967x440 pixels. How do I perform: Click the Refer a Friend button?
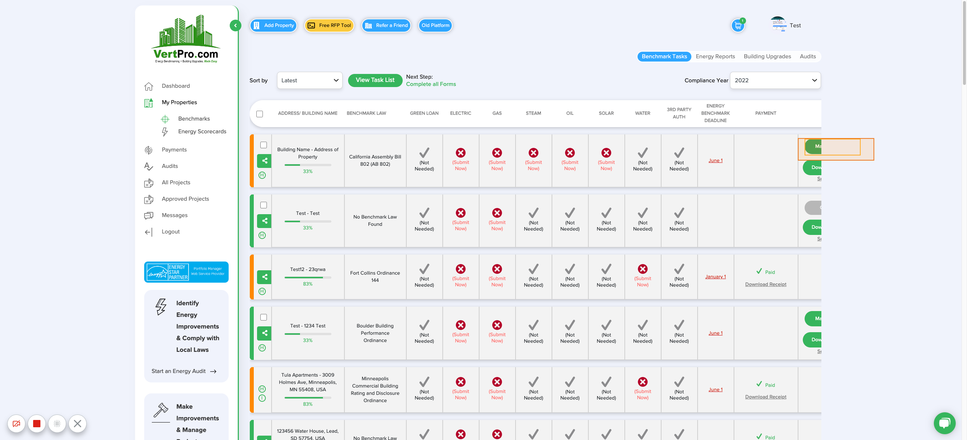(x=386, y=25)
